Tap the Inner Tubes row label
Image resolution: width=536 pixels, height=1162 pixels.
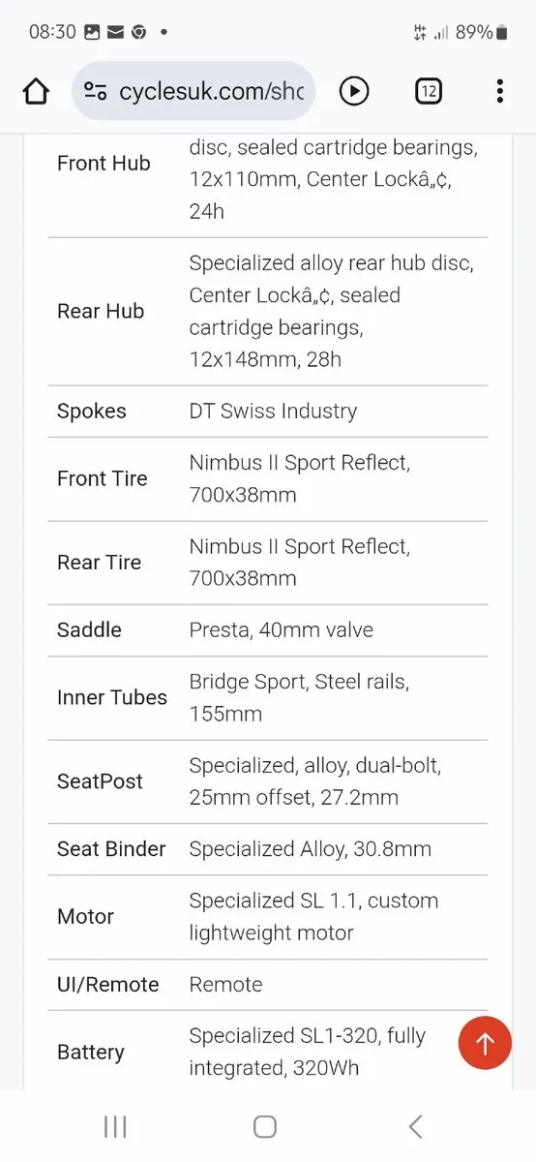[112, 697]
